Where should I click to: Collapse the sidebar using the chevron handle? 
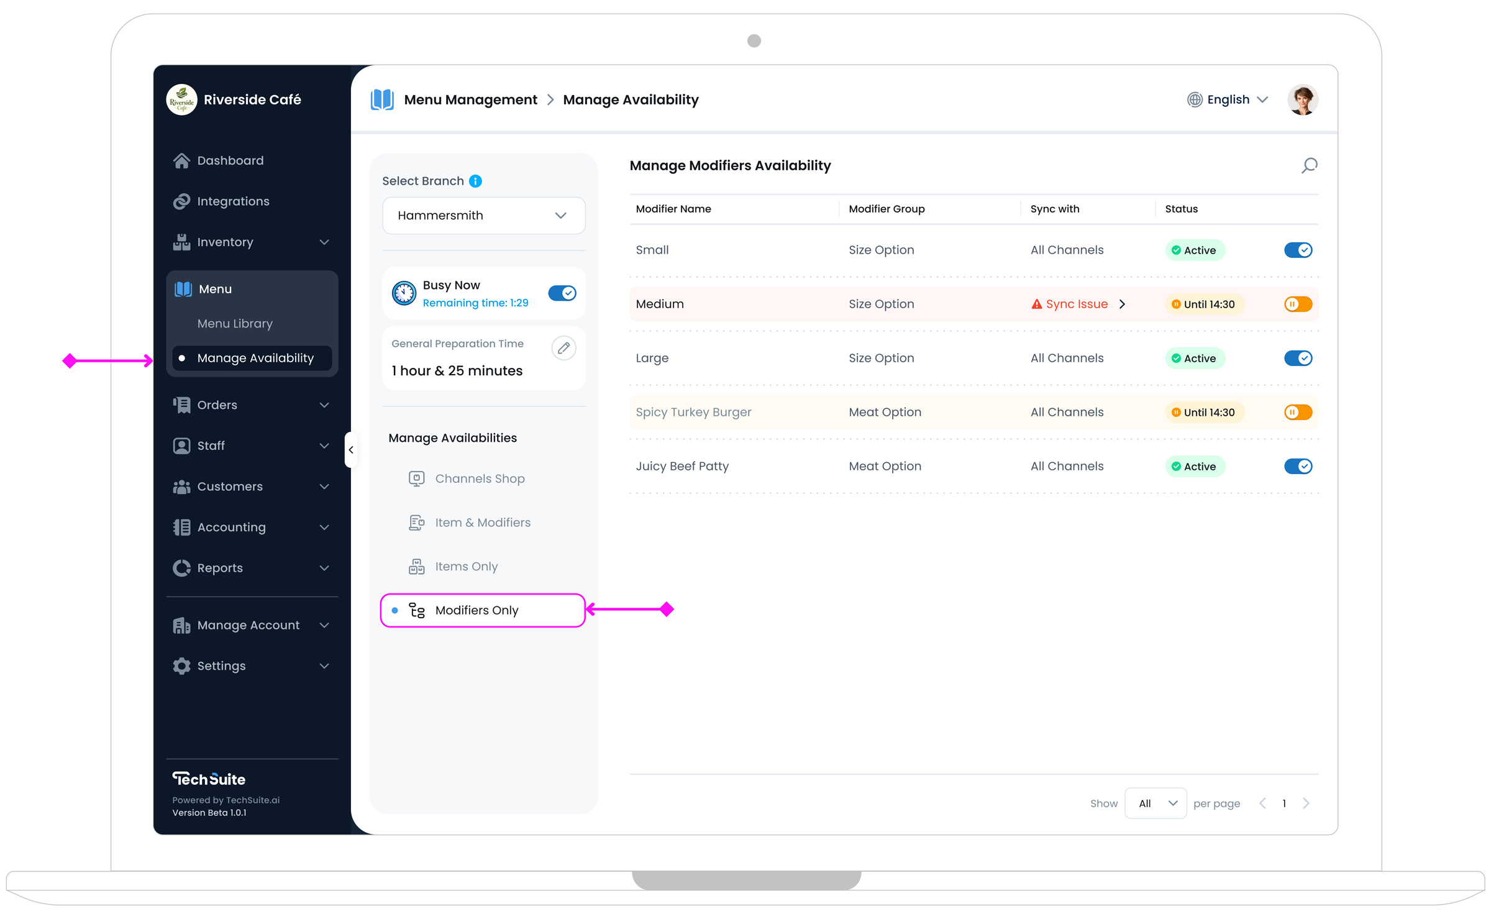click(x=352, y=449)
